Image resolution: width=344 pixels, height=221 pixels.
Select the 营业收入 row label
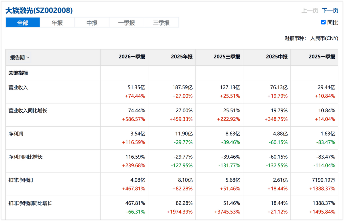coord(18,87)
